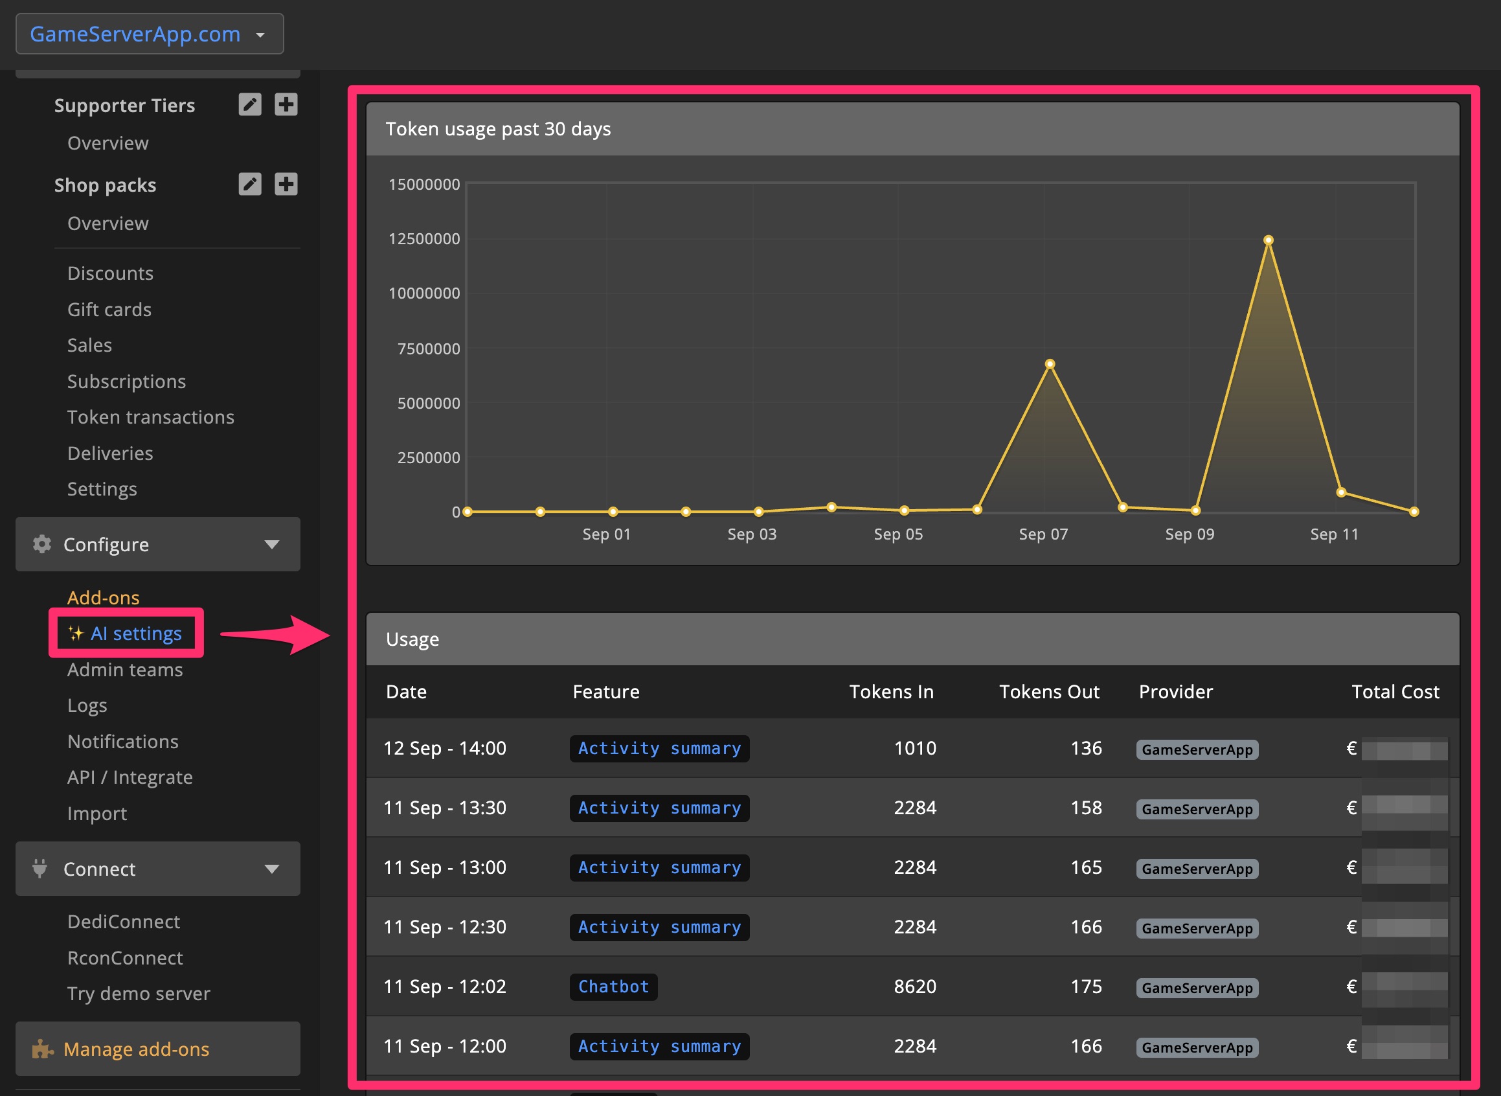Viewport: 1501px width, 1096px height.
Task: Click the Connect plug icon
Action: (40, 869)
